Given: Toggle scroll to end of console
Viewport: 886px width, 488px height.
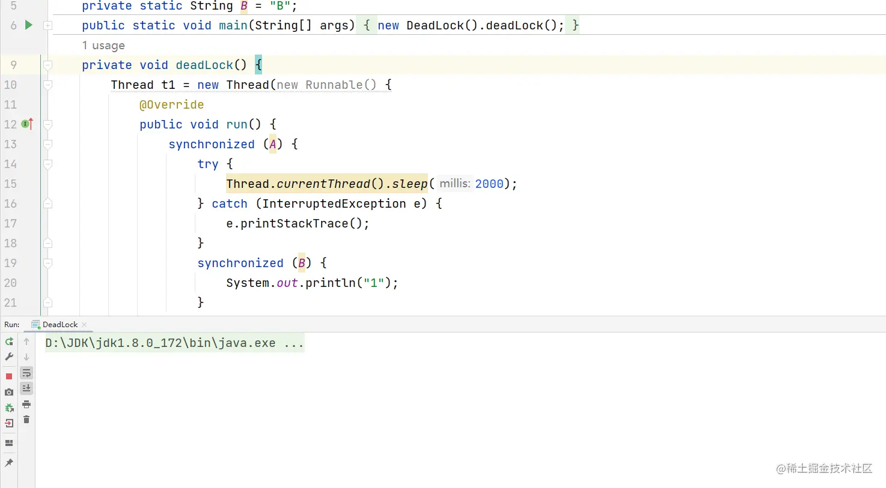Looking at the screenshot, I should coord(26,388).
